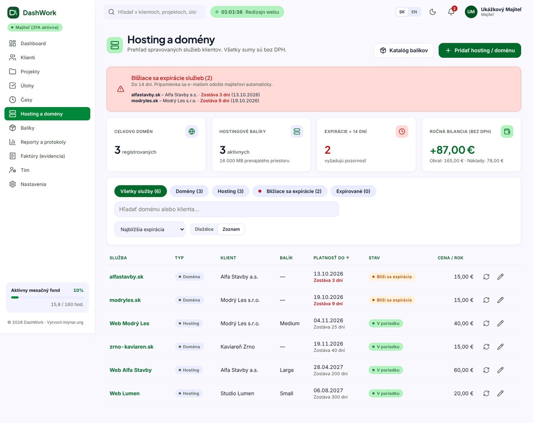The width and height of the screenshot is (533, 423).
Task: Click server icon in Hostingové balíky card
Action: pos(297,132)
